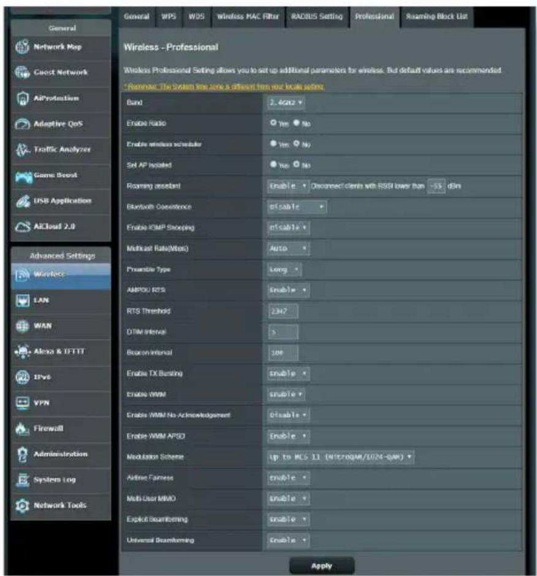Image resolution: width=537 pixels, height=576 pixels.
Task: Switch to the RADIUS Setting tab
Action: click(x=317, y=17)
